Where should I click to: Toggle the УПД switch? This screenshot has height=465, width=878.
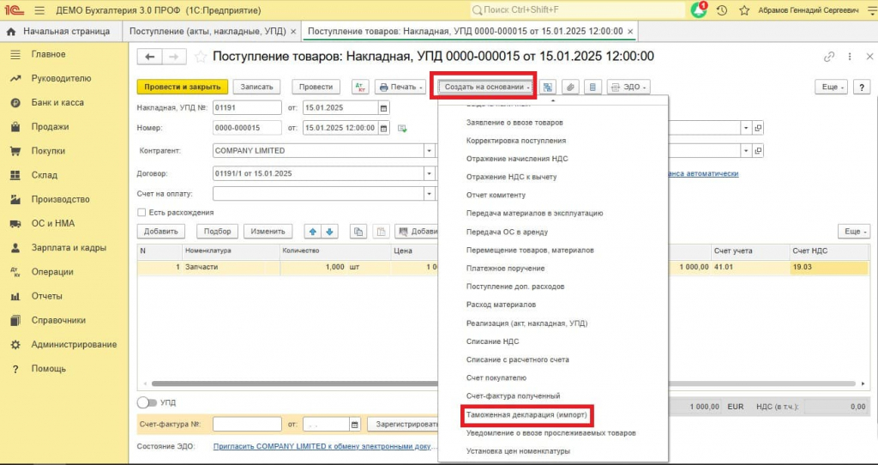pyautogui.click(x=147, y=402)
